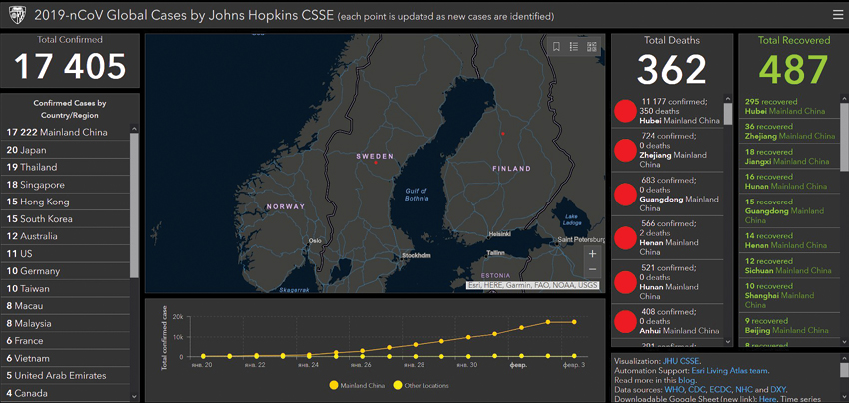Click the red case dot in Finland

[x=503, y=133]
